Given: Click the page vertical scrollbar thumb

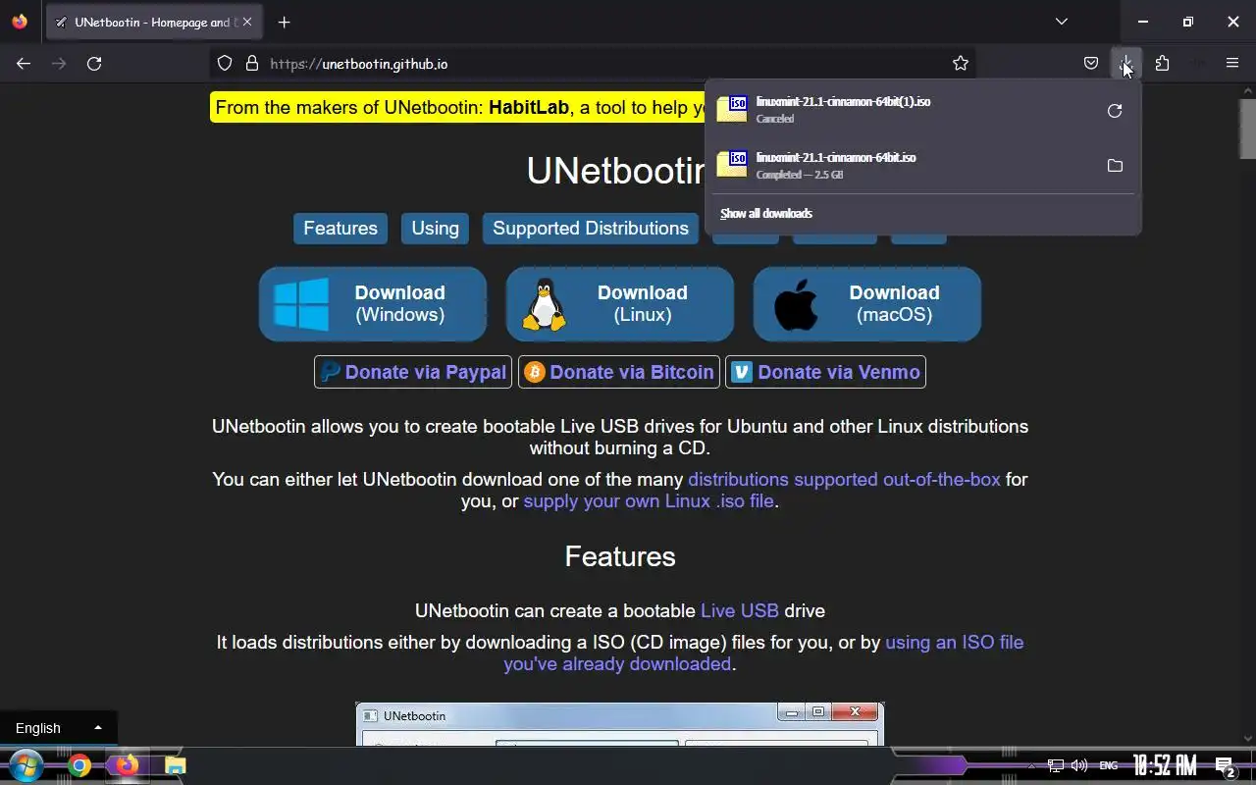Looking at the screenshot, I should (x=1247, y=128).
